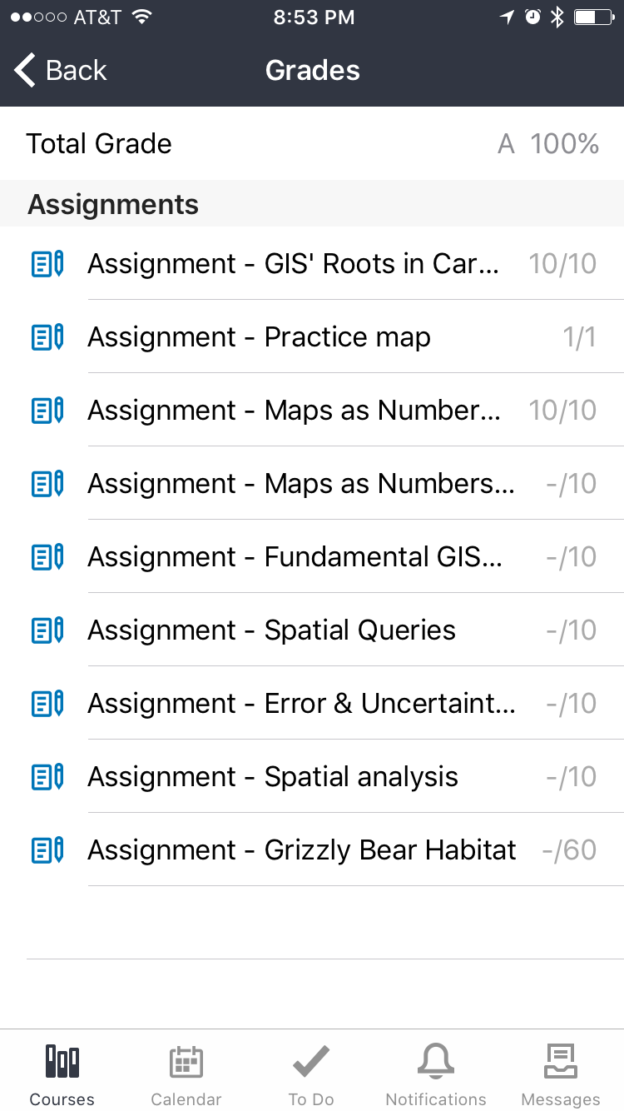Tap the assignment icon beside Fundamental GIS
Screen dimensions: 624x1111
[x=47, y=557]
